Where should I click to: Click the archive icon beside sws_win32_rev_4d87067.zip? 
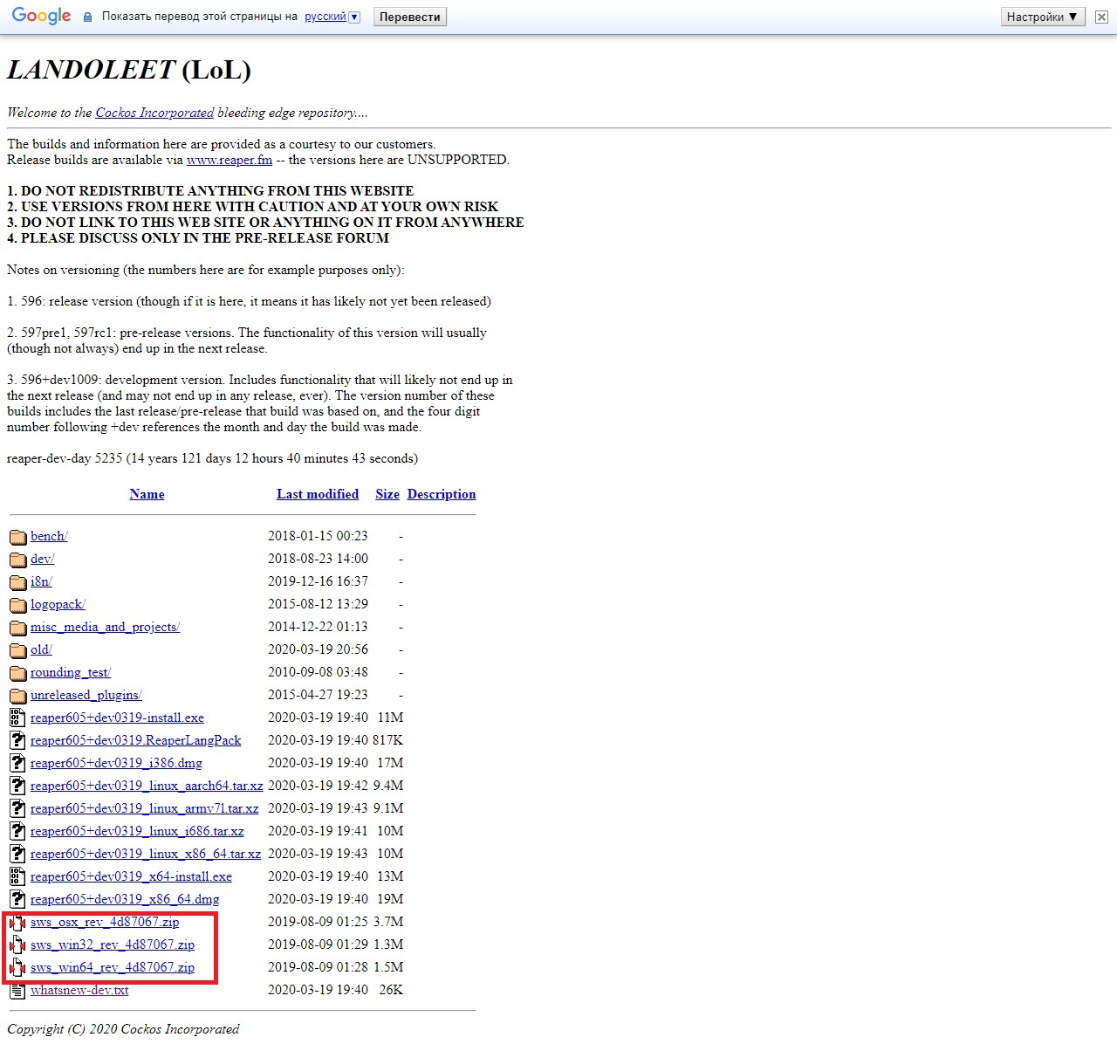point(17,944)
